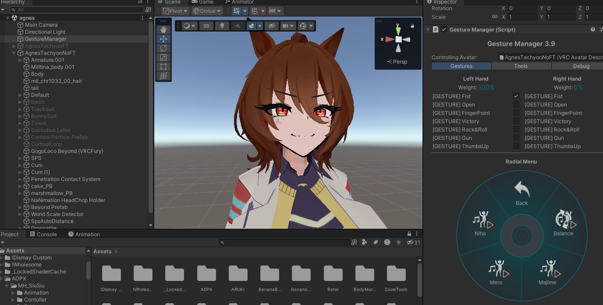Open the Console tab
The height and width of the screenshot is (305, 603).
43,234
